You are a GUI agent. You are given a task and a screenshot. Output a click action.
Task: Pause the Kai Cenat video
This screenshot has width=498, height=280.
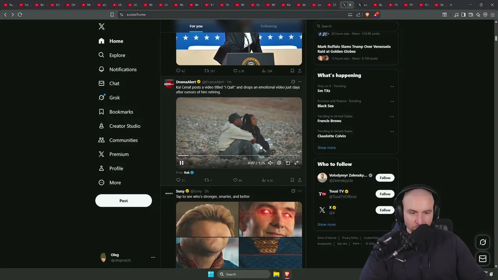181,163
